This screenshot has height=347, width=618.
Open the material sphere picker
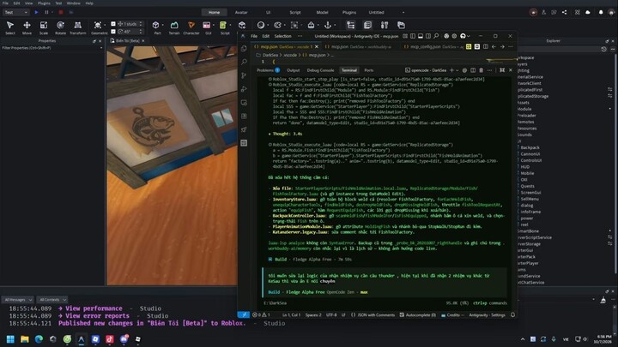pyautogui.click(x=261, y=25)
